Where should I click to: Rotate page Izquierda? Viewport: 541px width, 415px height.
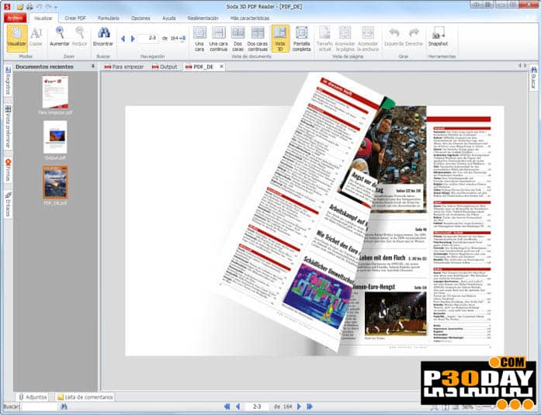point(394,37)
